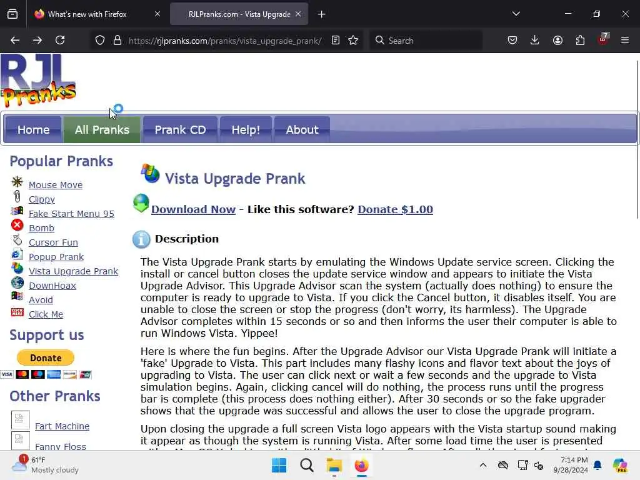Open Firefox View in the tab strip
The height and width of the screenshot is (480, 640).
(12, 14)
